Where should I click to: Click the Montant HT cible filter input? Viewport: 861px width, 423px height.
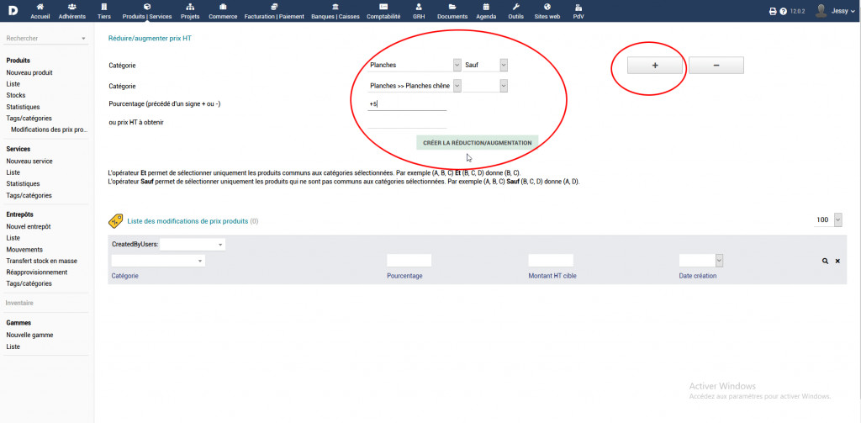coord(551,261)
